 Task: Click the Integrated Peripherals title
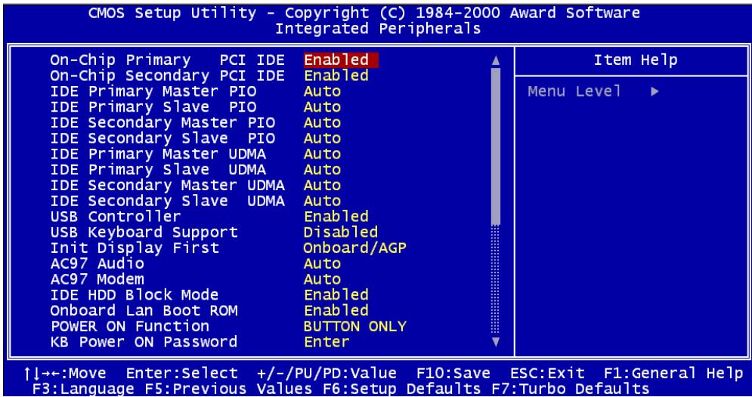pos(378,28)
